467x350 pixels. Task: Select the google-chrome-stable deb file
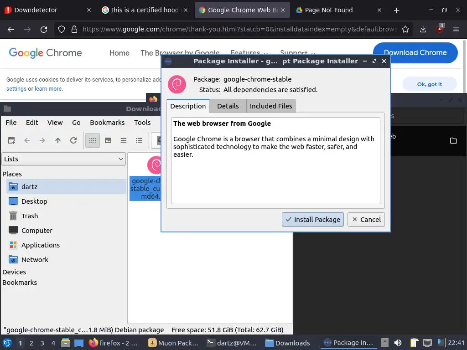click(145, 178)
